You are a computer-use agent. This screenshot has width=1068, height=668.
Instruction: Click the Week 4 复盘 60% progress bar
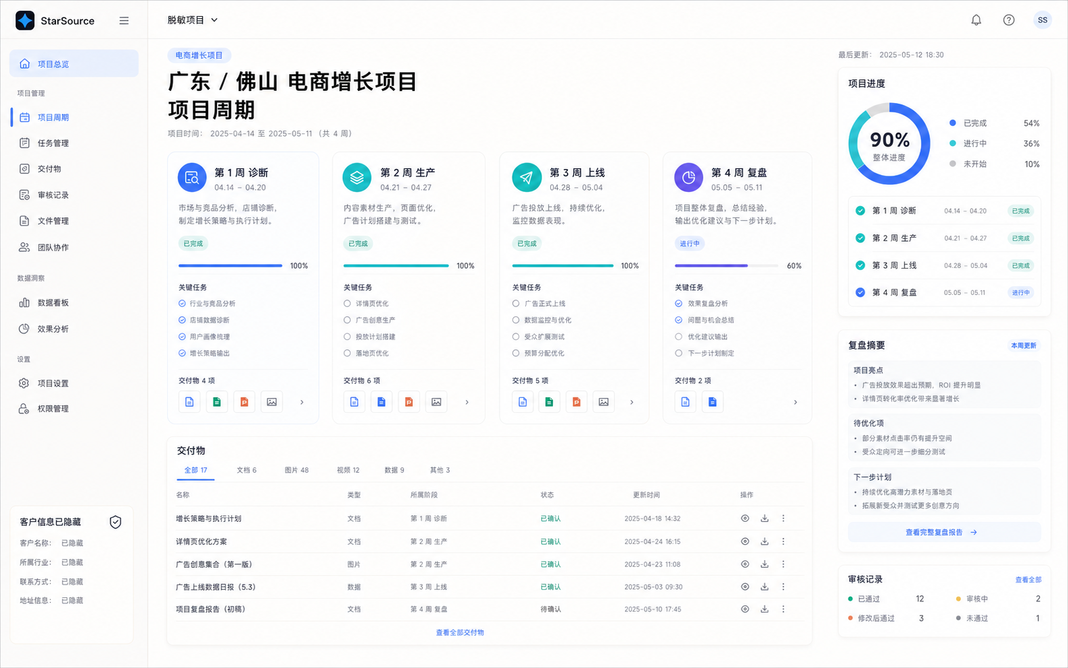point(727,266)
